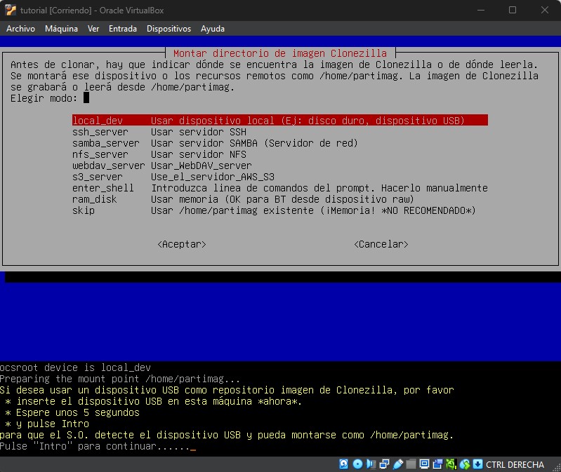Click the optical disc status icon

tap(357, 464)
